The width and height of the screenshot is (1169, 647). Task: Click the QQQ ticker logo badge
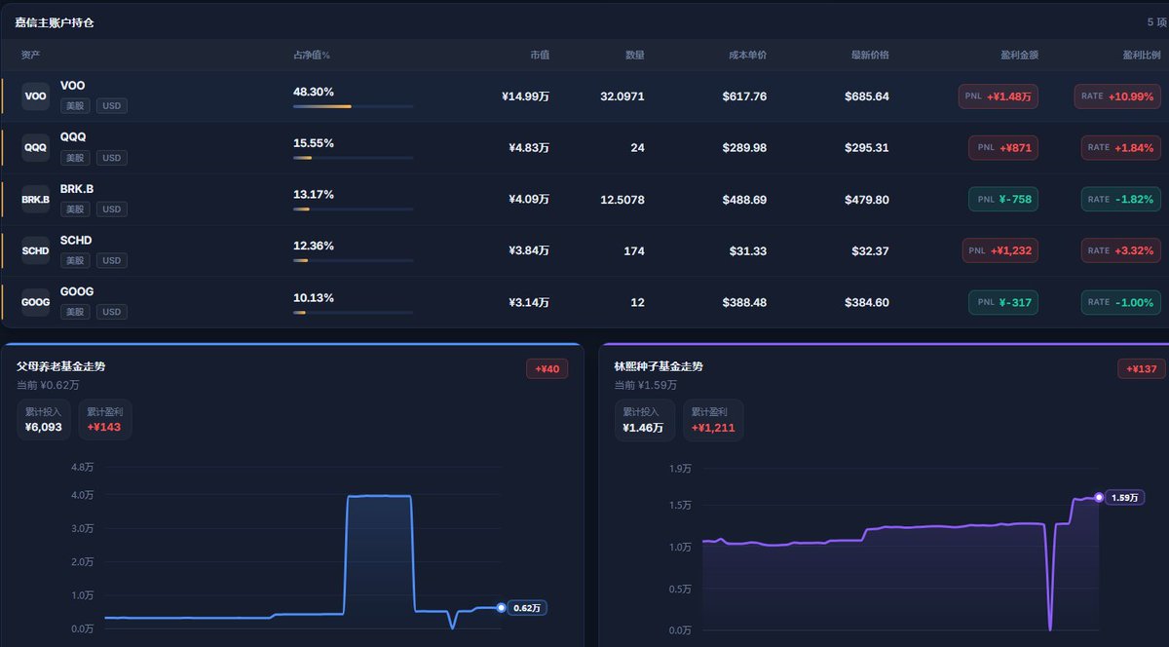pos(35,147)
